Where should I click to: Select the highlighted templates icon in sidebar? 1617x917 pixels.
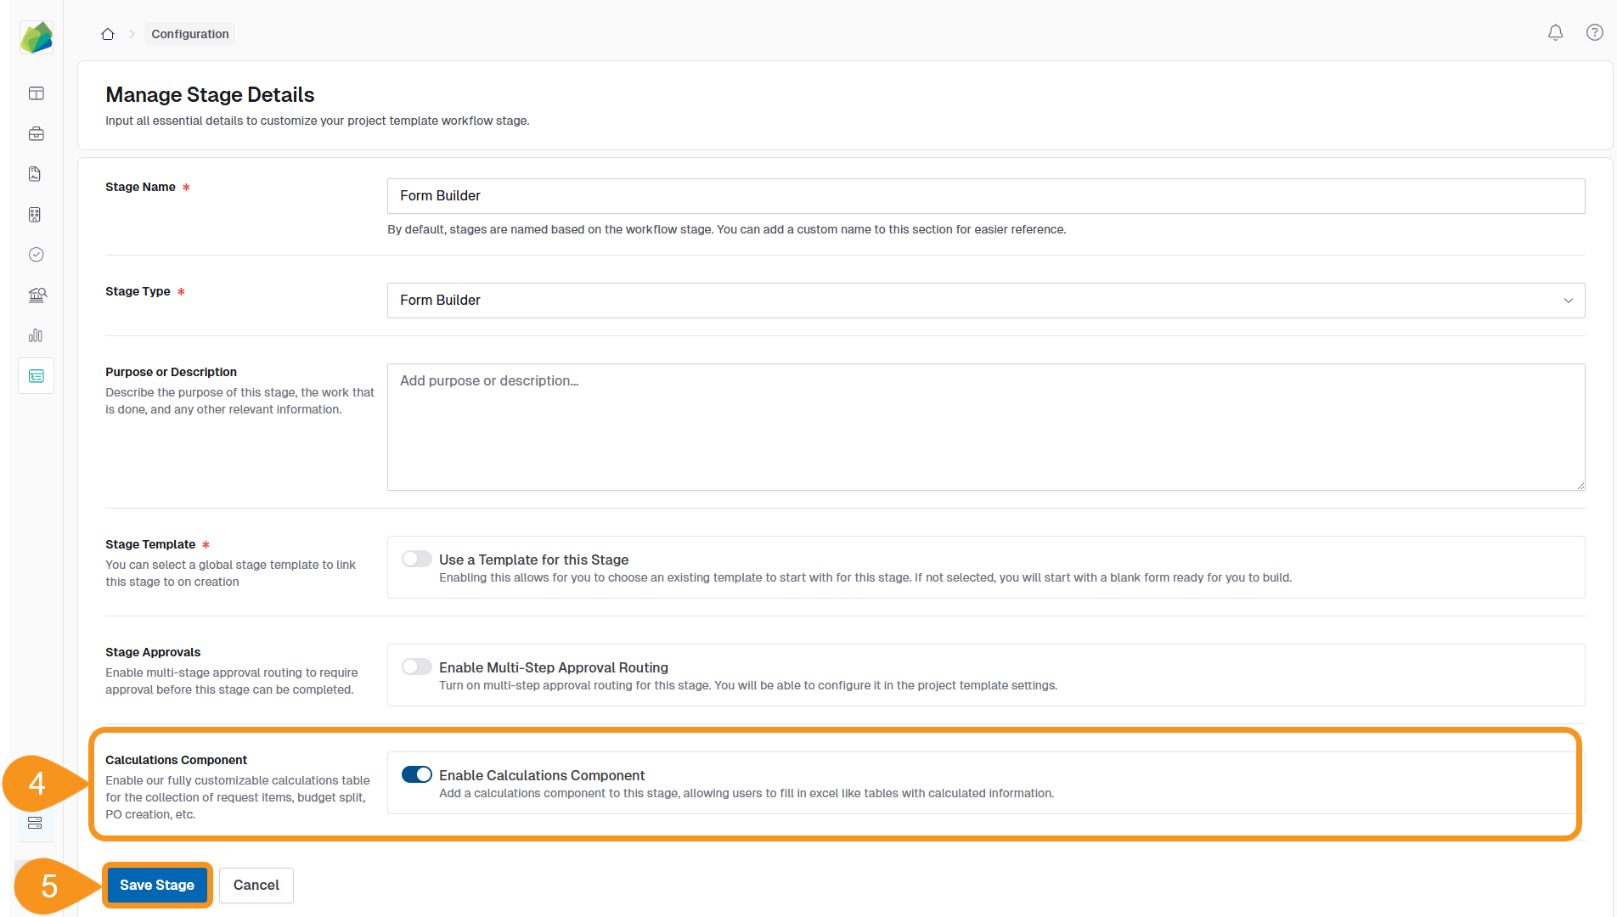pos(36,375)
